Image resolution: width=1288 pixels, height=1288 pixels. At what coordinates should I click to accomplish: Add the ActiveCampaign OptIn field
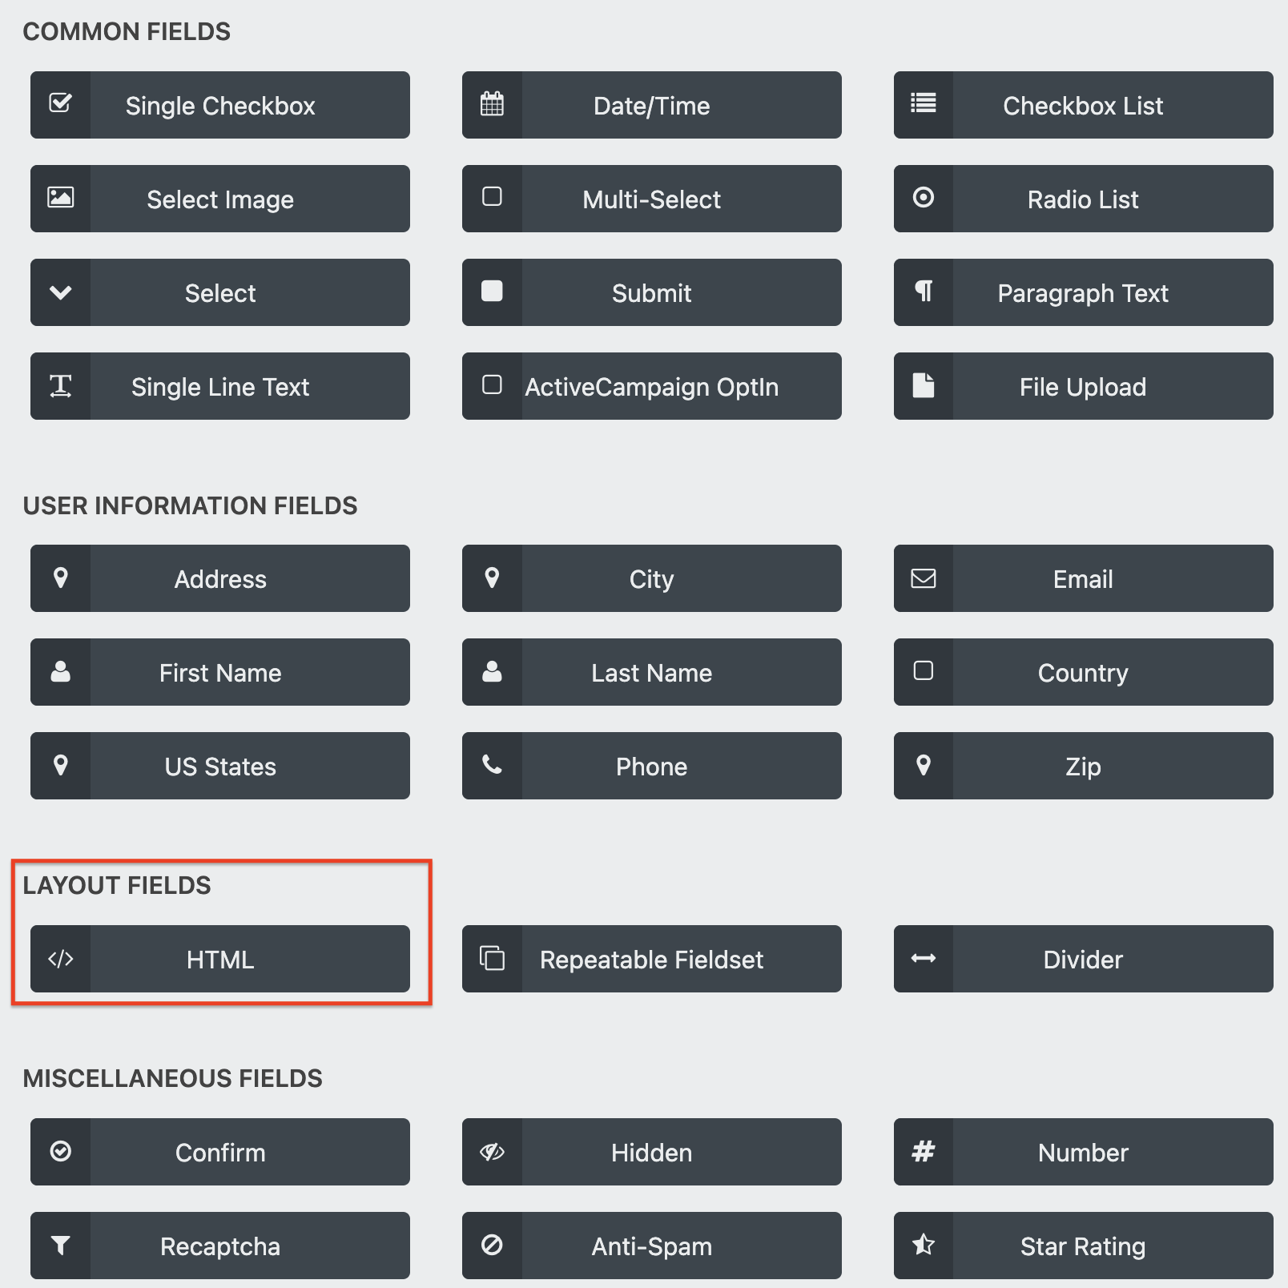pos(651,386)
